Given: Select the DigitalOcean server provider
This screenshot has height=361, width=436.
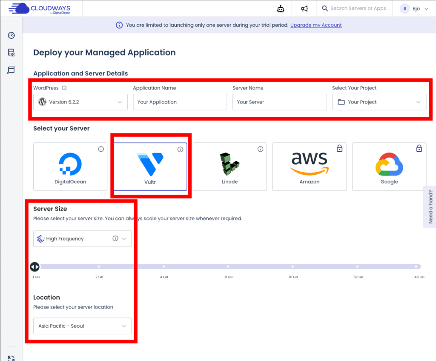Looking at the screenshot, I should [70, 167].
